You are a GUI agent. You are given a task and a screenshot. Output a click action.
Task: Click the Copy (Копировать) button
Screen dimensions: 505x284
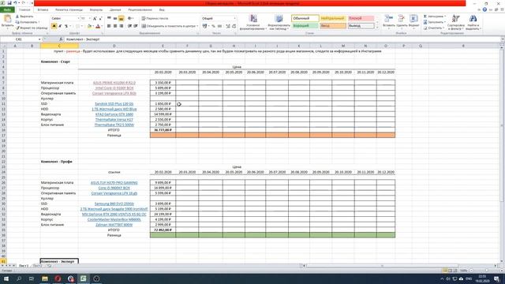27,22
